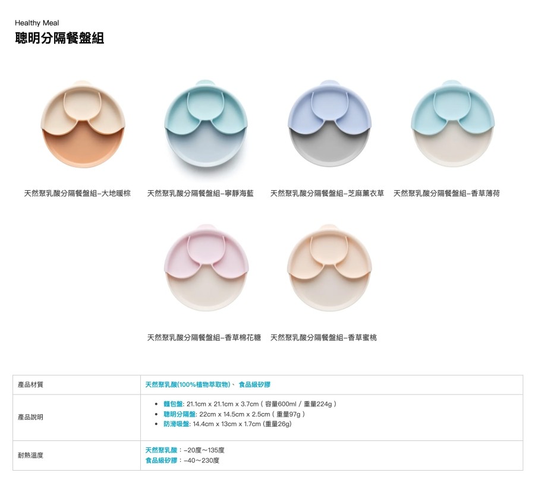Click the 防滑吸盤 spec bullet label

tap(176, 424)
